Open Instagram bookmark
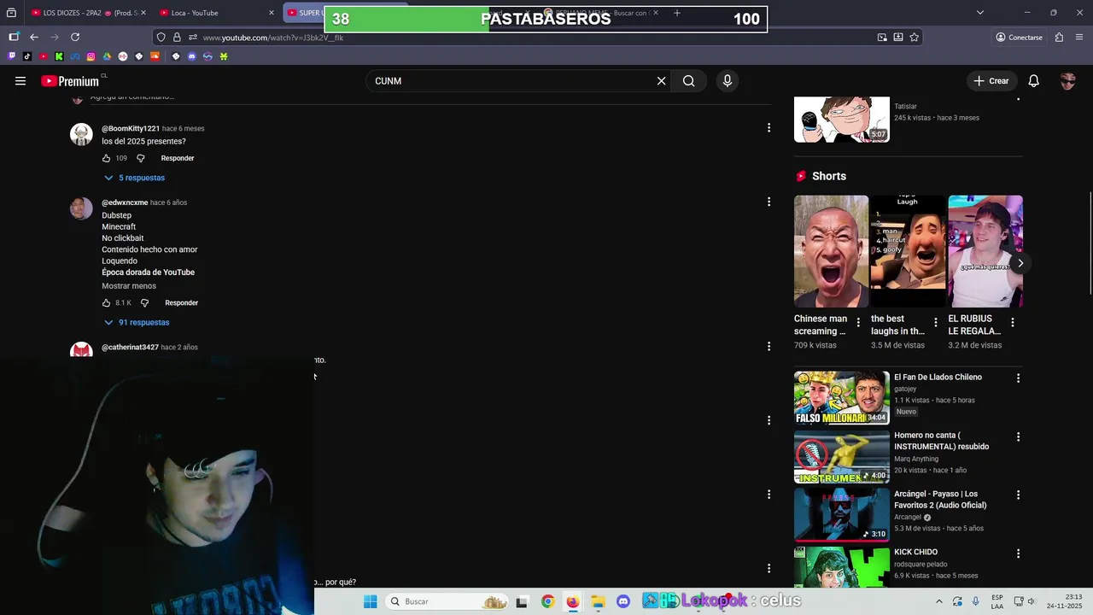1093x615 pixels. pyautogui.click(x=91, y=56)
